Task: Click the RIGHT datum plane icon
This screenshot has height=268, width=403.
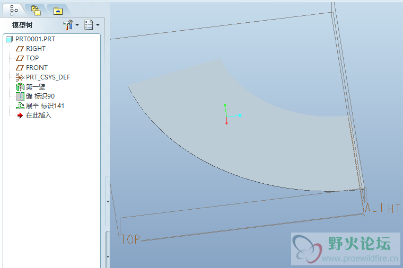Action: (x=20, y=49)
